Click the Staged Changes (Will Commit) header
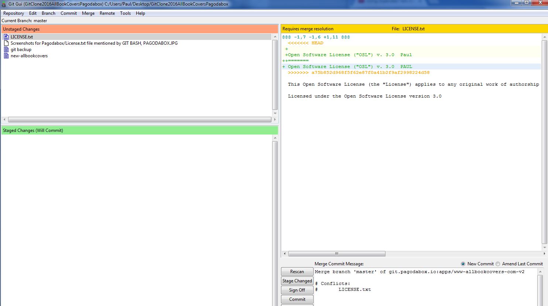This screenshot has height=306, width=548. (140, 130)
